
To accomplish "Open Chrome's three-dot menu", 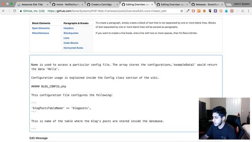I will pyautogui.click(x=248, y=11).
